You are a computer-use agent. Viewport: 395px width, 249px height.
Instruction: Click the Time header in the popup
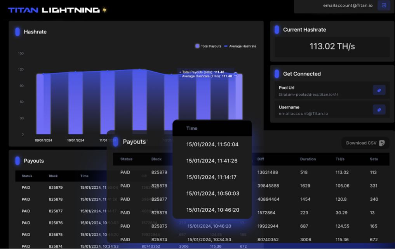tap(192, 128)
